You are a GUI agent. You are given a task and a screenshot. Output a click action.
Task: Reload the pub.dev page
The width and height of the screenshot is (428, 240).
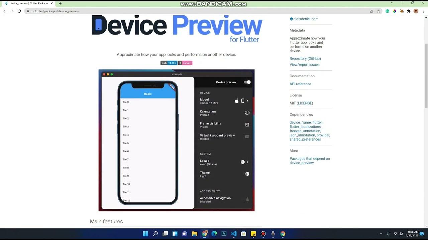click(x=19, y=11)
